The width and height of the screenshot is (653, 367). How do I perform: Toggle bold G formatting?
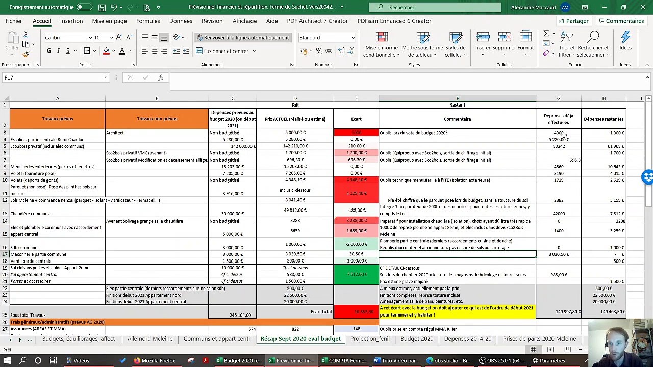pyautogui.click(x=49, y=51)
